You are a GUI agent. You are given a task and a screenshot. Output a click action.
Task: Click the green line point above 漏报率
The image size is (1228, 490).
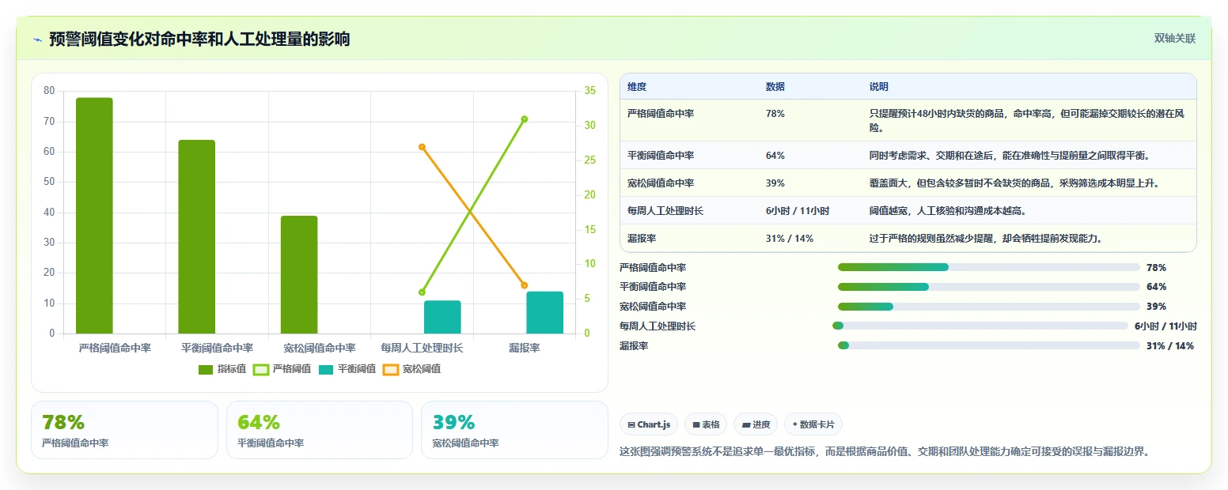tap(525, 119)
